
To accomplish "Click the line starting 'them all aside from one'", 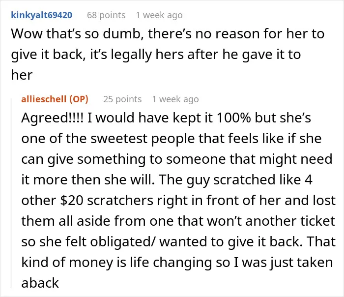I will pyautogui.click(x=178, y=221).
